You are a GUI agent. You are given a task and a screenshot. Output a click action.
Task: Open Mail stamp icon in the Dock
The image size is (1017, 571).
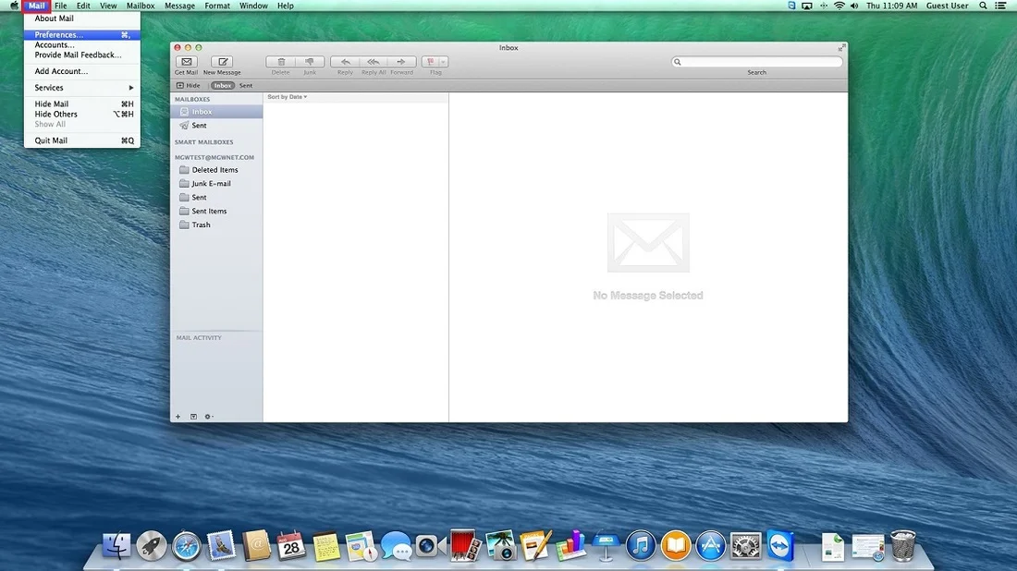[x=221, y=546]
